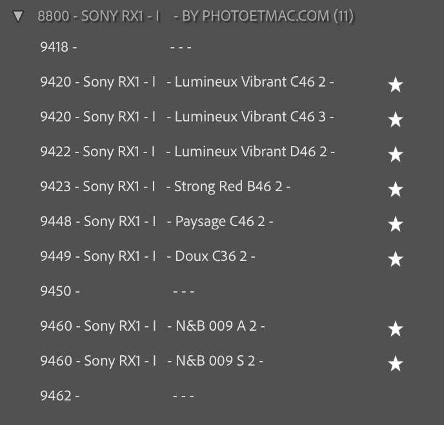Toggle favorite star for Lumineux Vibrant C46 3

coord(395,119)
